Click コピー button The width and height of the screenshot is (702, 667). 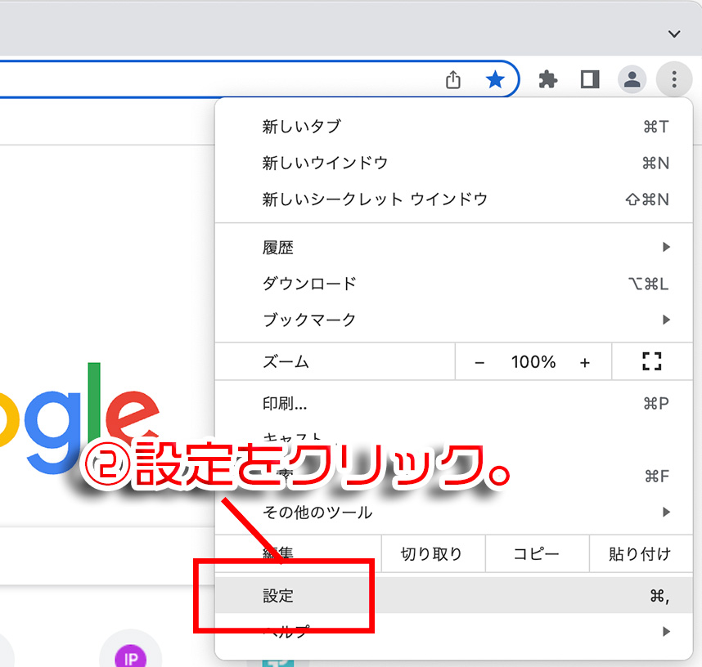(537, 554)
